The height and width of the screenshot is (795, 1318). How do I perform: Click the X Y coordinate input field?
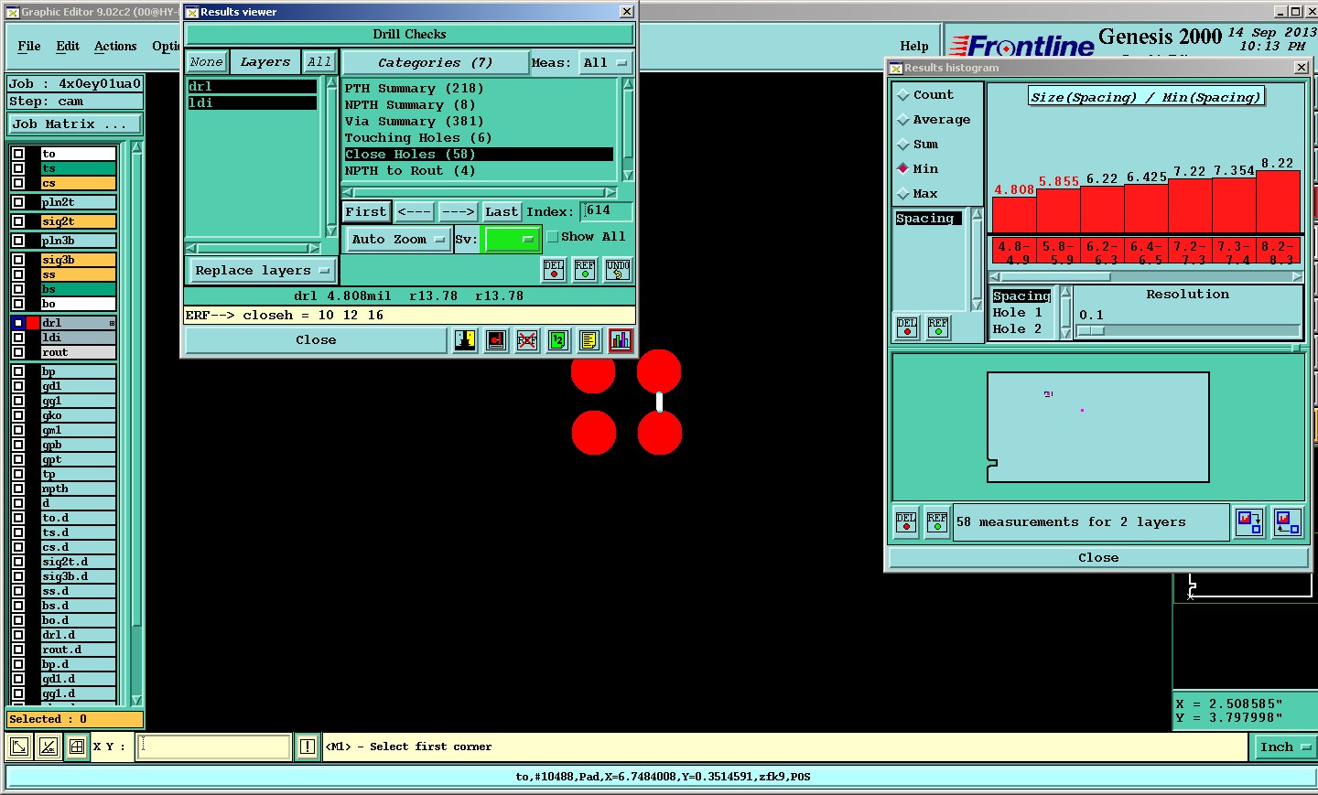click(x=215, y=747)
